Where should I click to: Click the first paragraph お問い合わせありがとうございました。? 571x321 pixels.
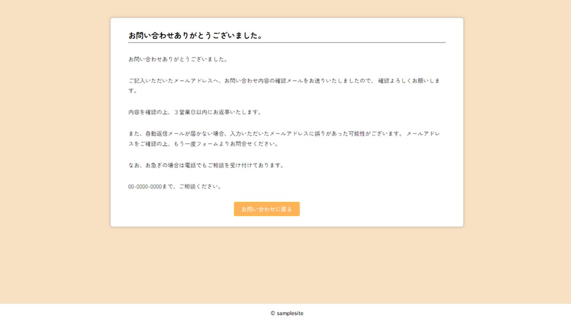pos(178,59)
